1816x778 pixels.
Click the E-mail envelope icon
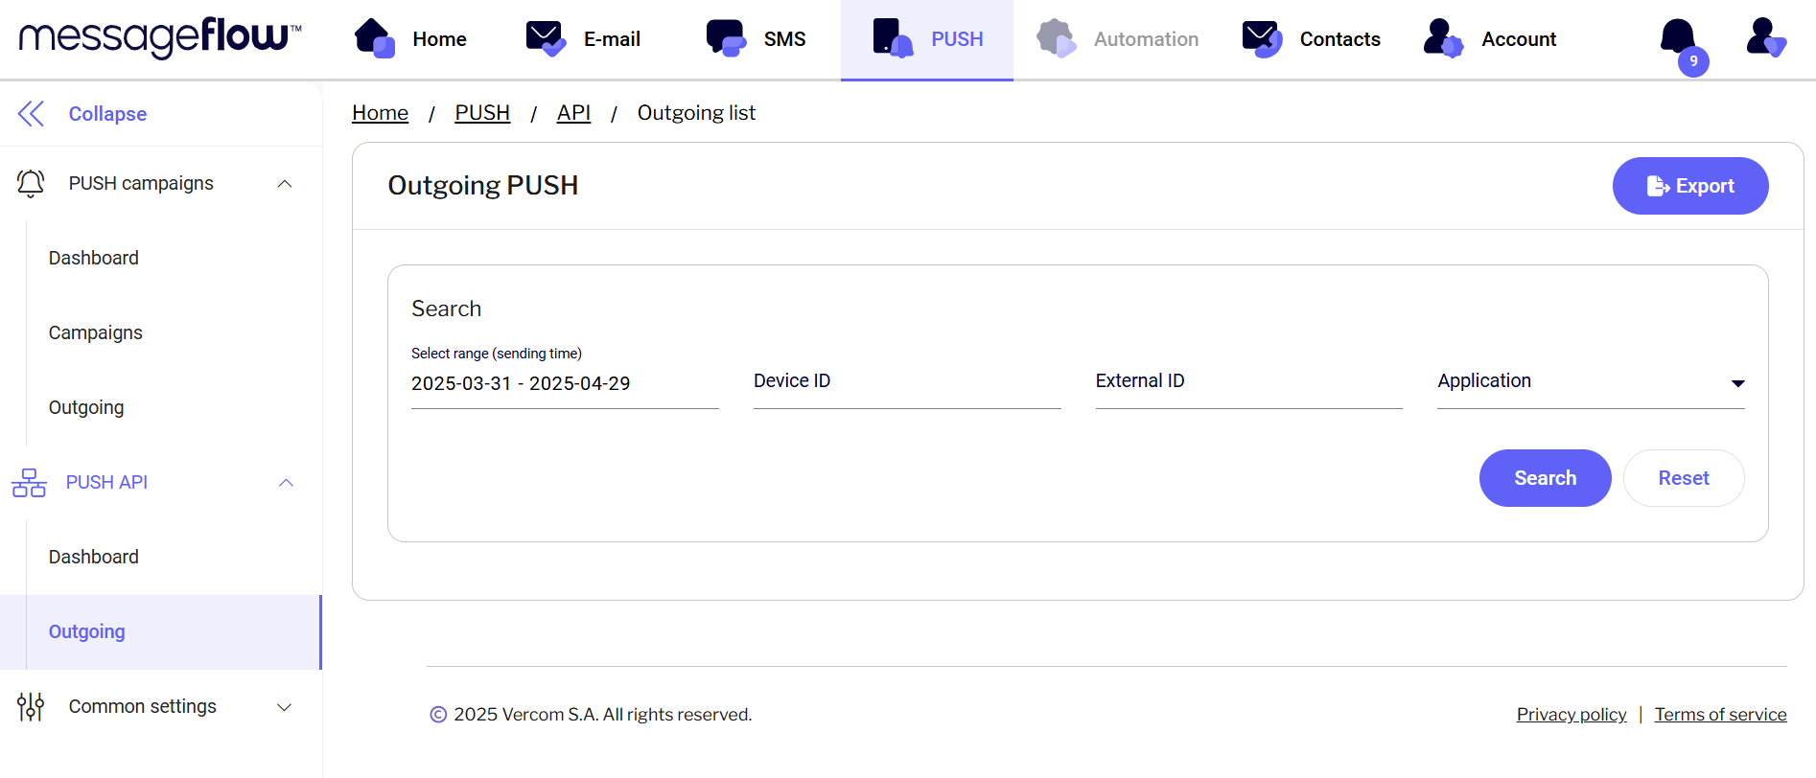pos(546,38)
